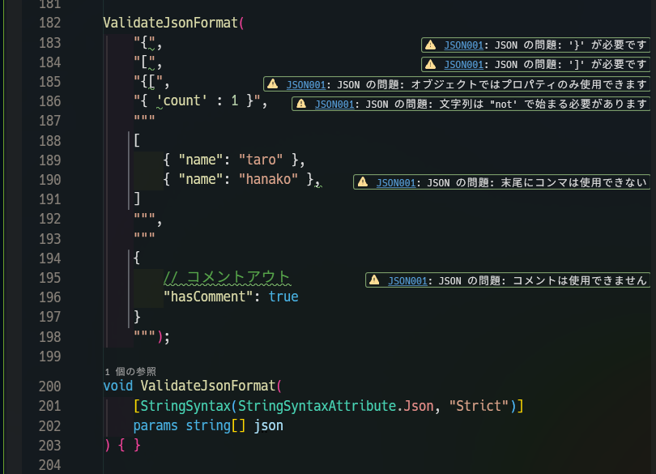
Task: Click line number 195 in gutter
Action: pyautogui.click(x=49, y=278)
